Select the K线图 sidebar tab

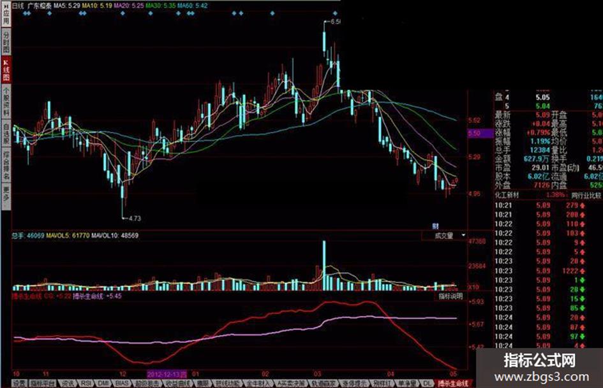(x=6, y=70)
